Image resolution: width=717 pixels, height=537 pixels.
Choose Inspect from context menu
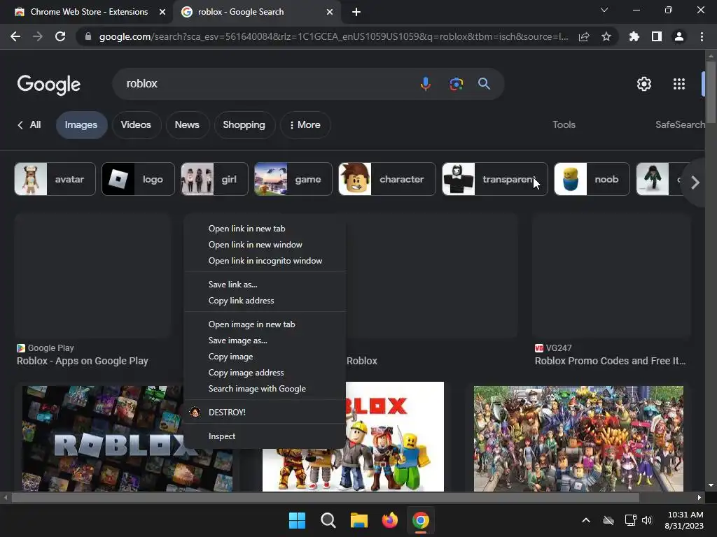point(264,436)
